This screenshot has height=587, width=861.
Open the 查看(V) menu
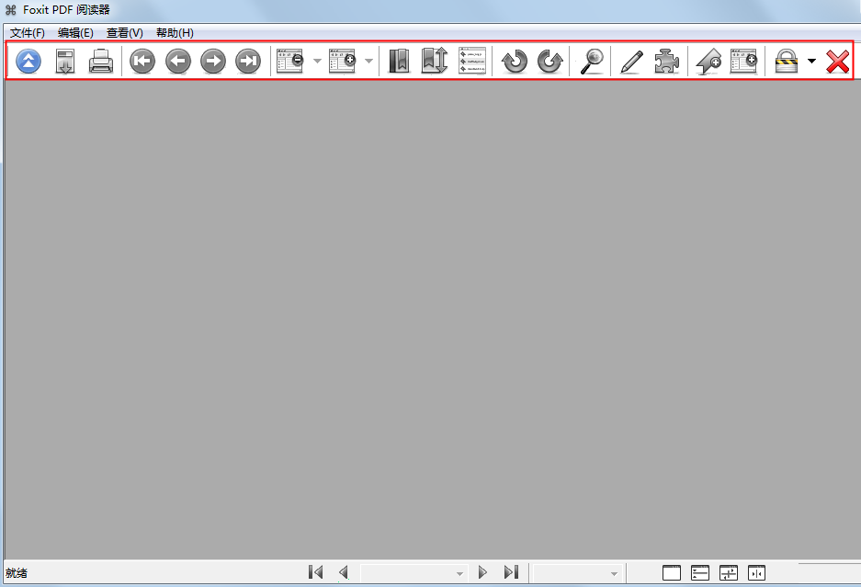(125, 33)
